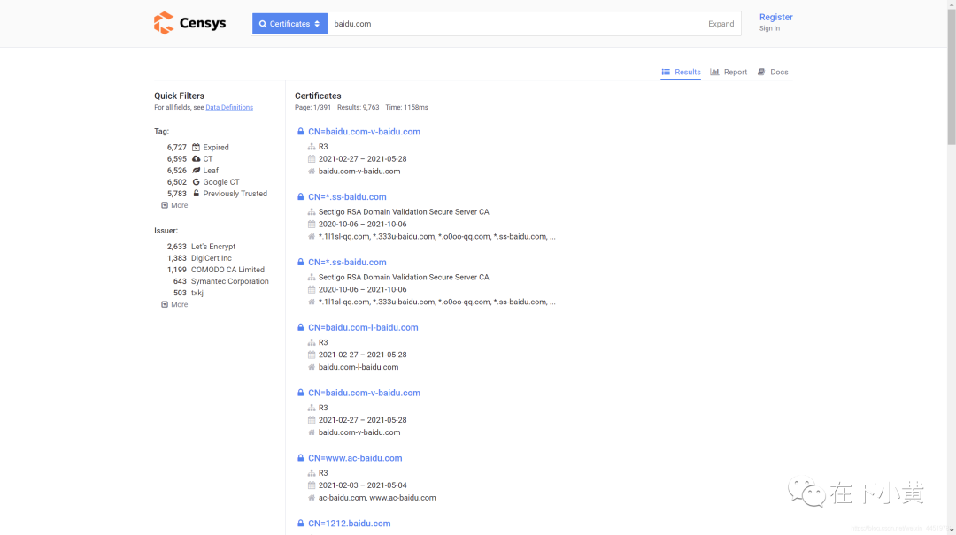956x535 pixels.
Task: Click the Results: 9,763 text
Action: click(x=358, y=107)
